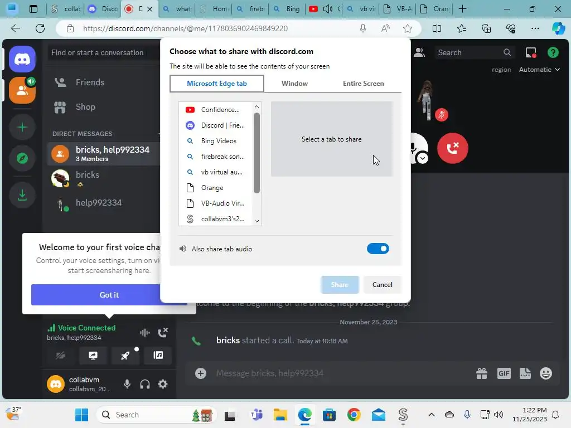Click tab list scroll-up arrow
The height and width of the screenshot is (428, 571).
(257, 106)
